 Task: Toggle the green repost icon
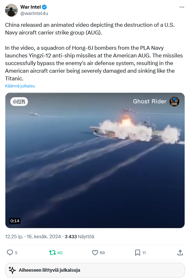52,253
